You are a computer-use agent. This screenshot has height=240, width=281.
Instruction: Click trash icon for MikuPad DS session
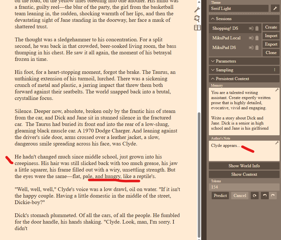click(257, 48)
